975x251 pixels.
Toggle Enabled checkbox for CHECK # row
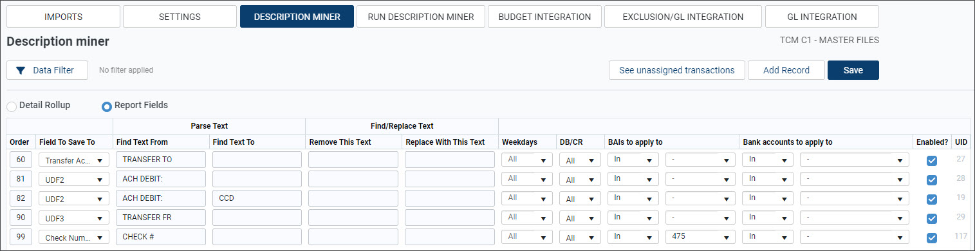coord(932,237)
